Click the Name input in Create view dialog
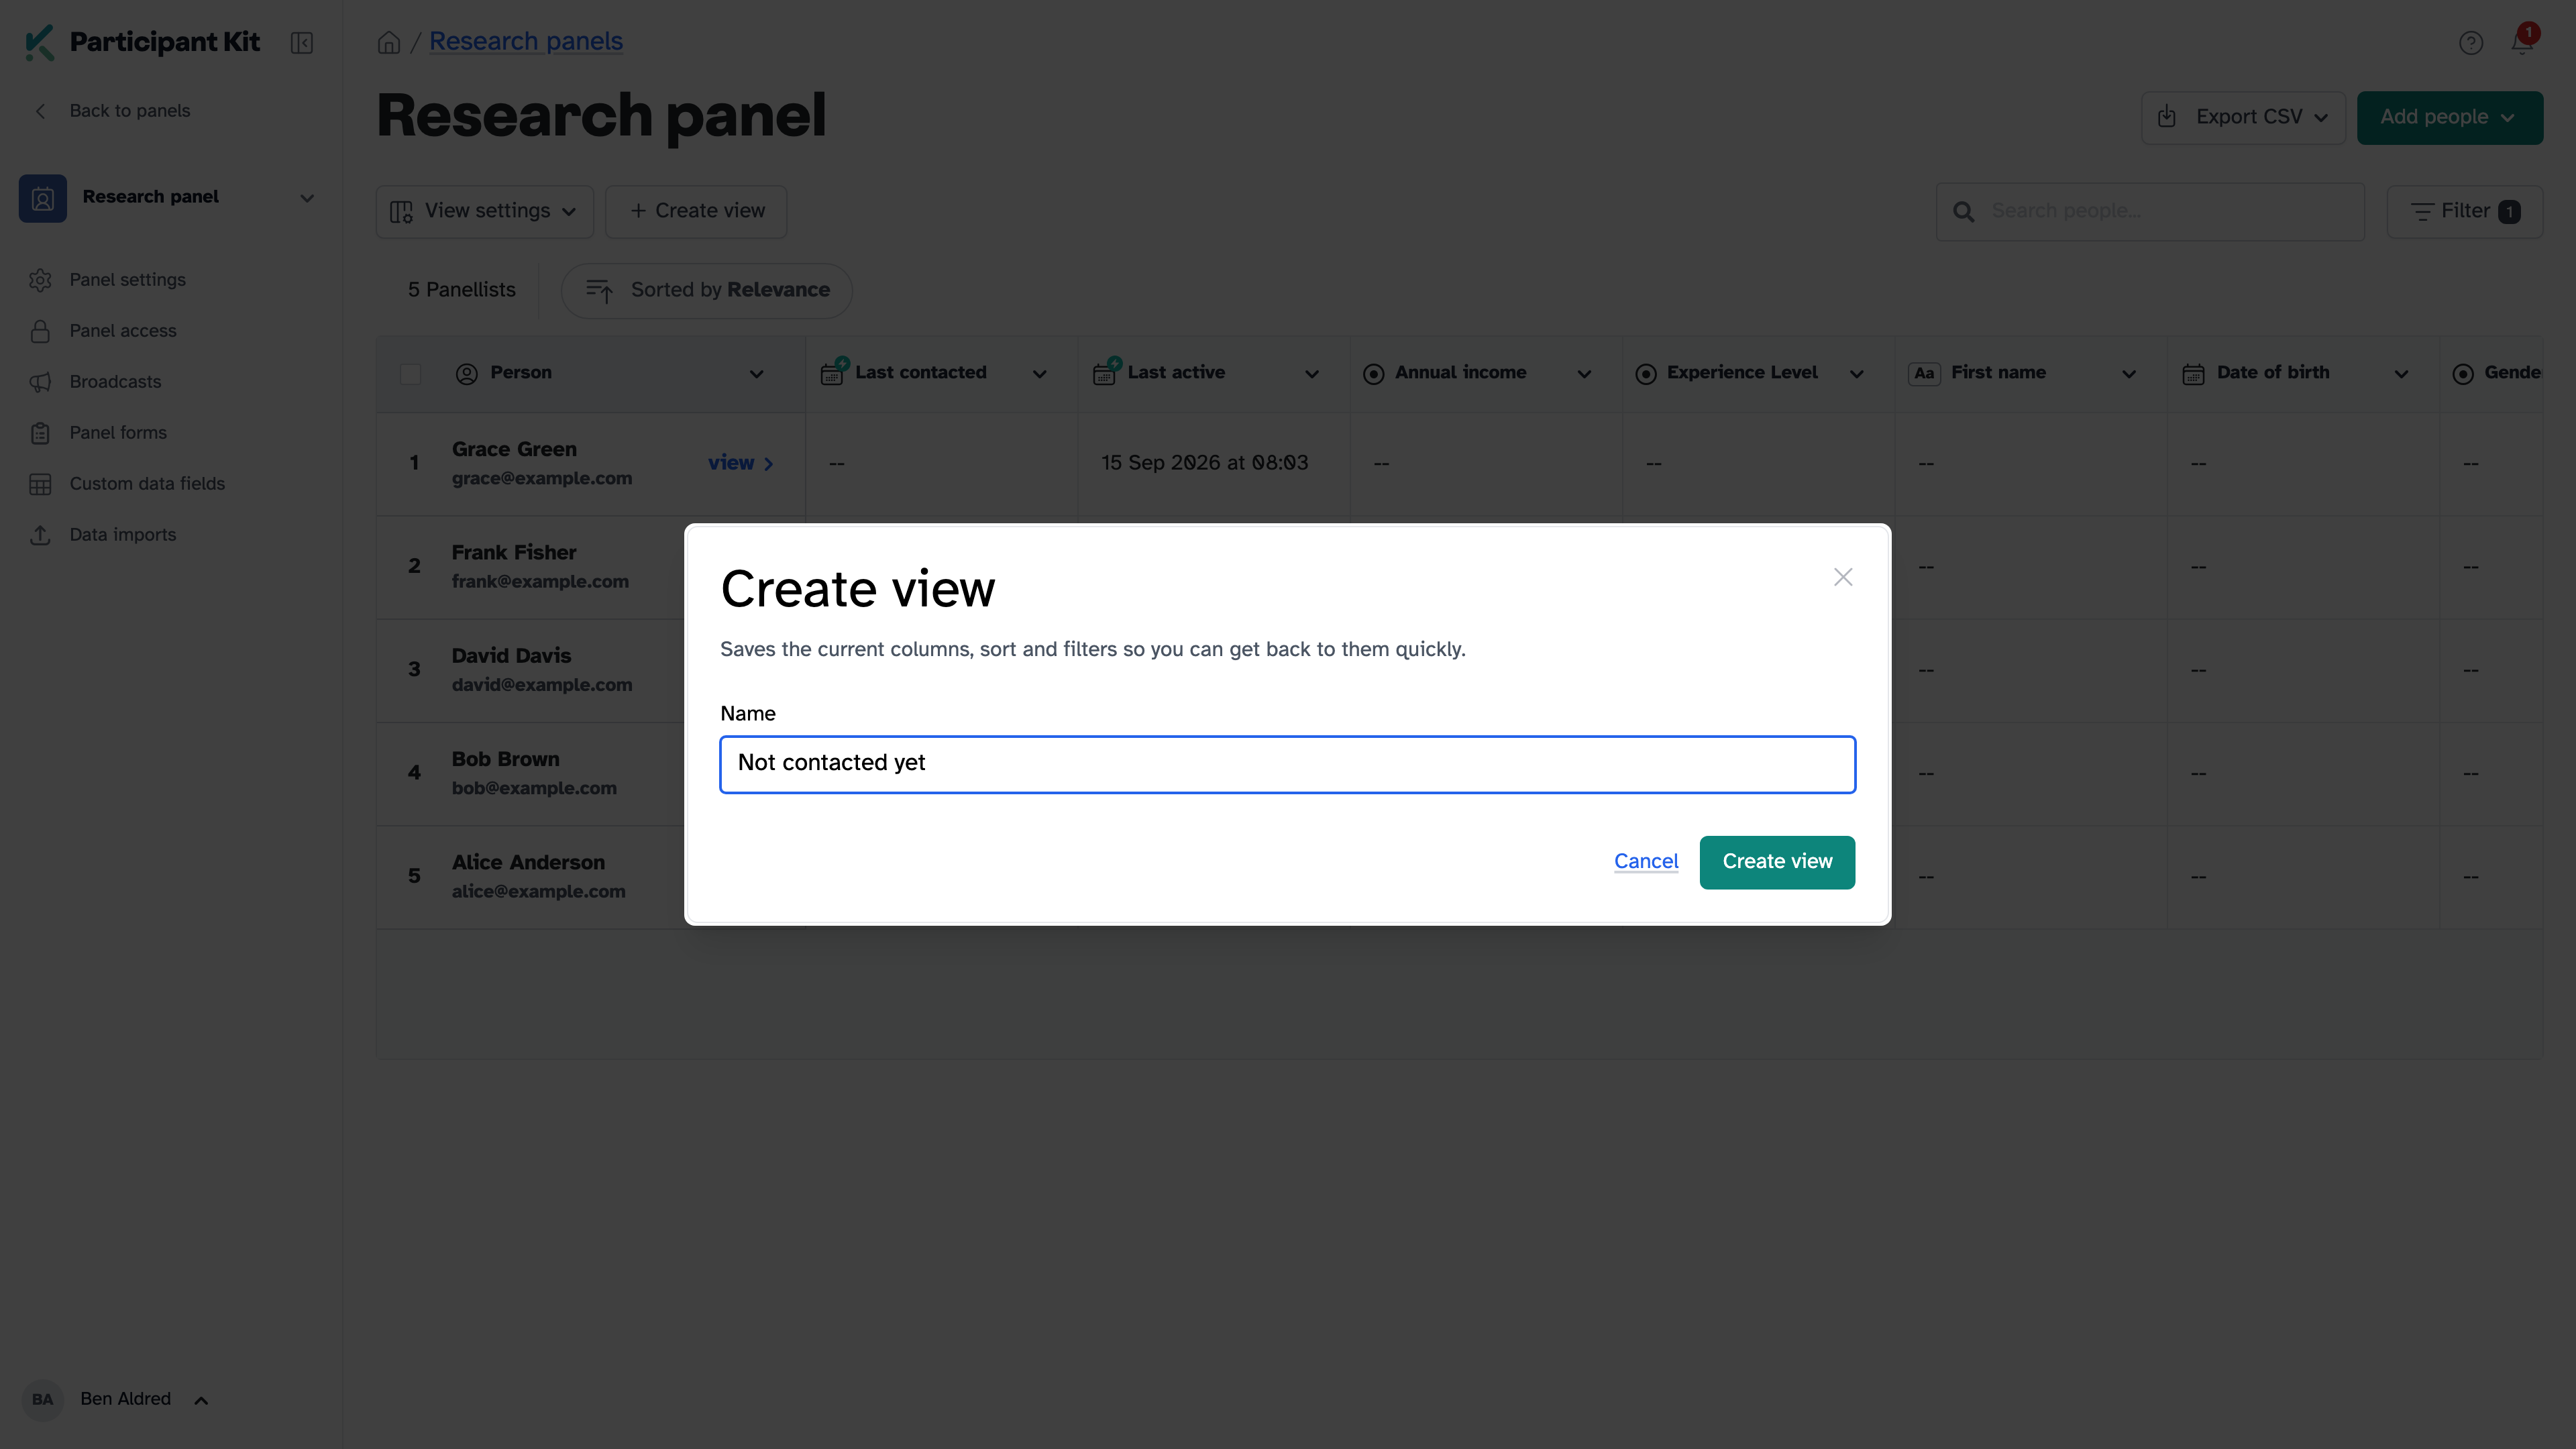Screen dimensions: 2576x1449 1287,764
